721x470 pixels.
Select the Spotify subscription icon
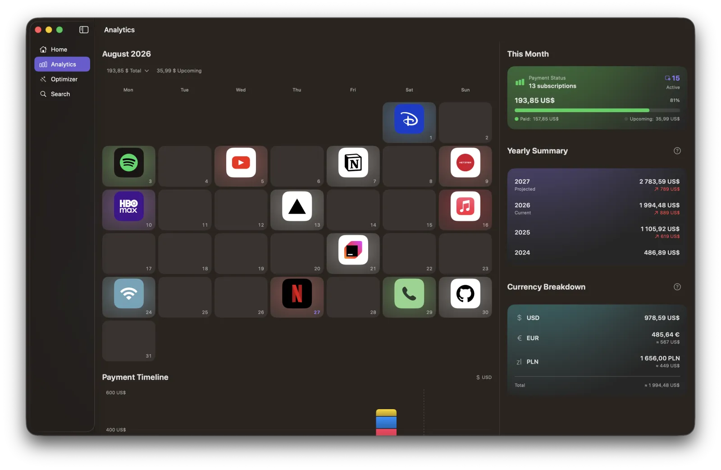coord(129,163)
